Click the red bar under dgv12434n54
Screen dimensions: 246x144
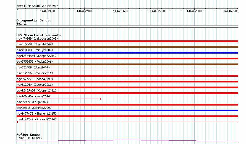[x=127, y=59]
